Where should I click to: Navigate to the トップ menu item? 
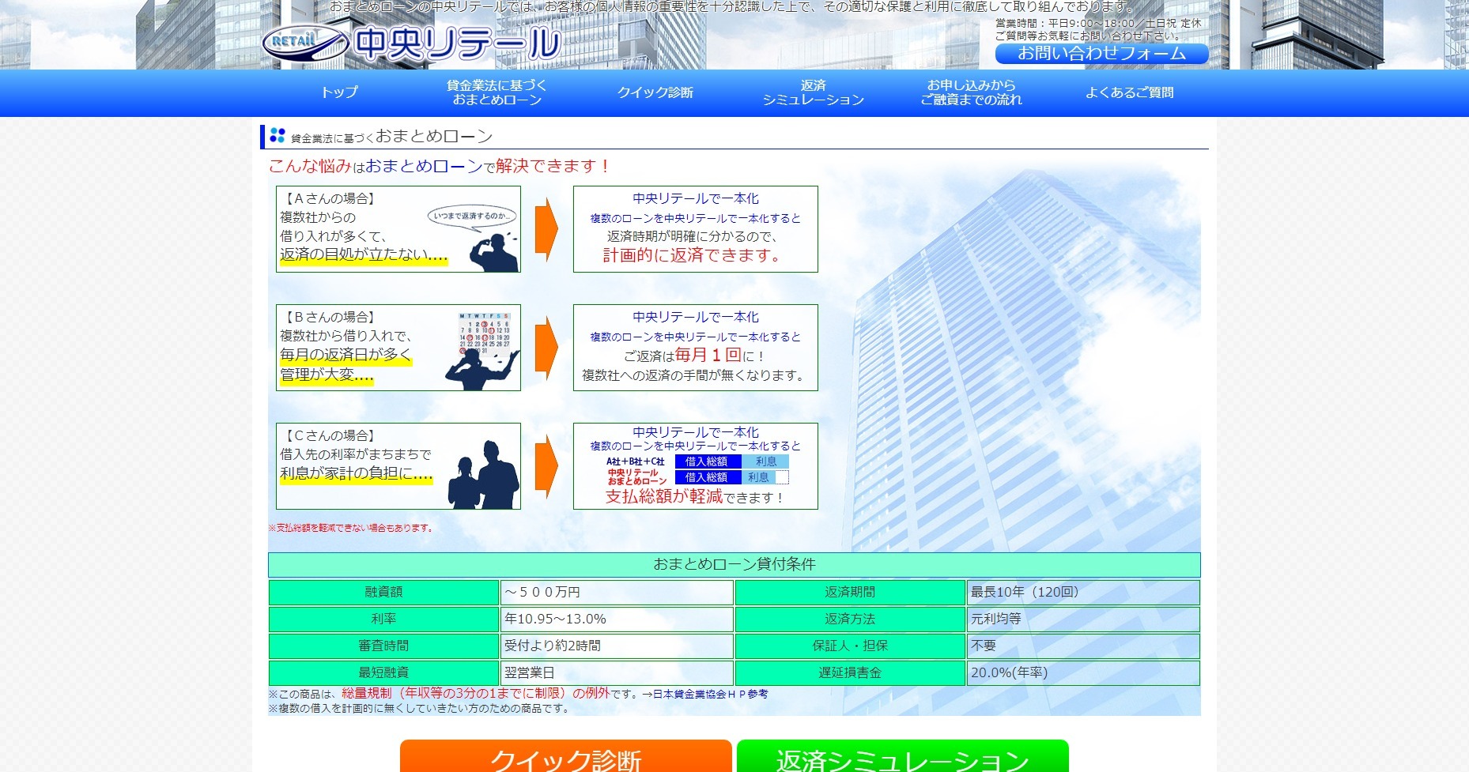[338, 92]
